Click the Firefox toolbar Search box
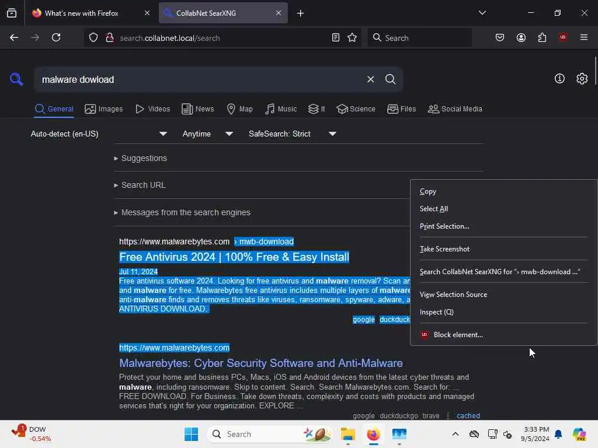 pos(419,38)
